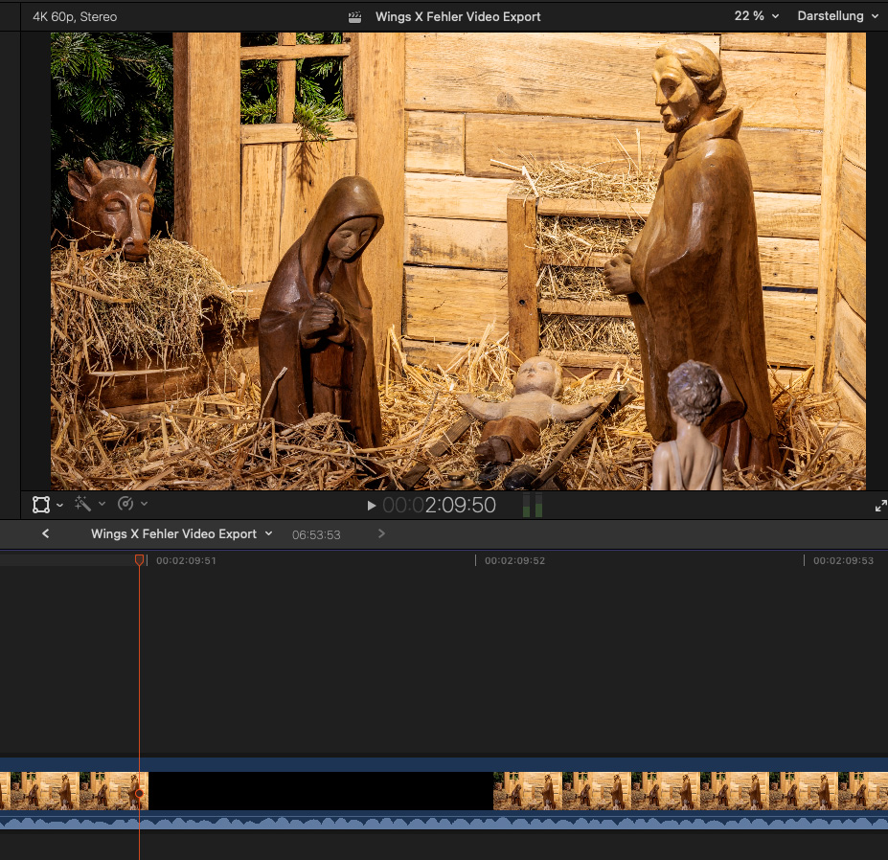The height and width of the screenshot is (860, 888).
Task: Open the 22 % zoom menu
Action: 757,16
